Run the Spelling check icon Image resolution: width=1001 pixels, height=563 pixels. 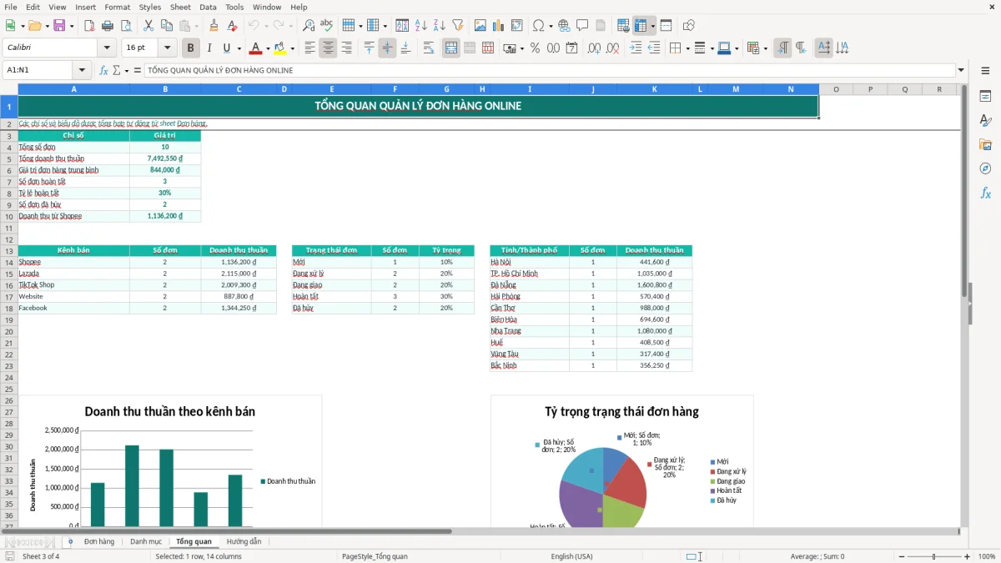point(327,26)
